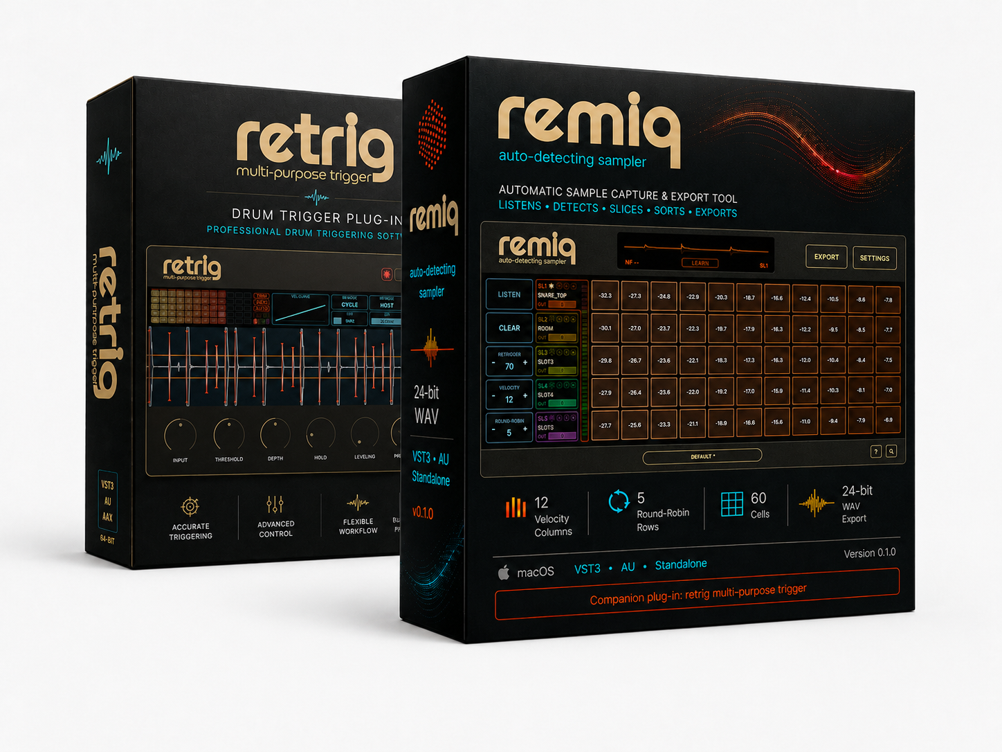1002x752 pixels.
Task: Select the SL4 SLOT4 slot
Action: (557, 394)
